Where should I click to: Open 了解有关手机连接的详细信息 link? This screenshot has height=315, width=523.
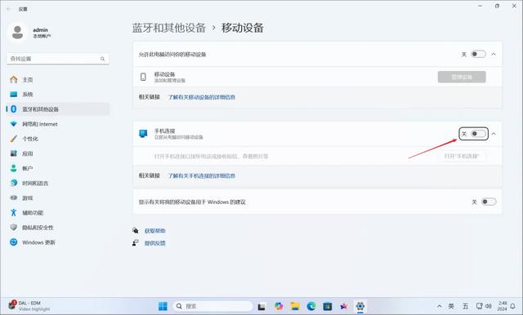(x=202, y=175)
